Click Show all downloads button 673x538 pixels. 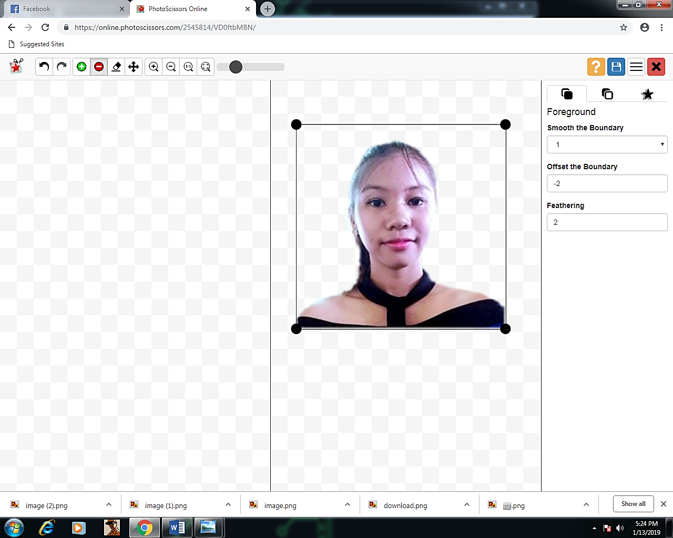coord(634,504)
